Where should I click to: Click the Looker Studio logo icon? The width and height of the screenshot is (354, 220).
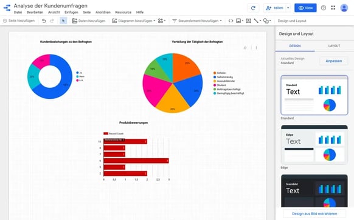7,8
